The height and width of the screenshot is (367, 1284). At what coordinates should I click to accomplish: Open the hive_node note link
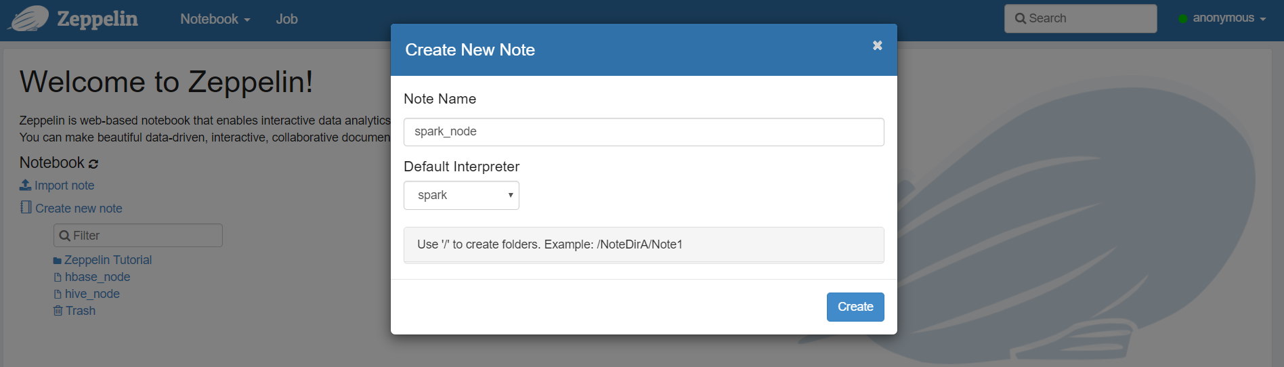(x=92, y=294)
